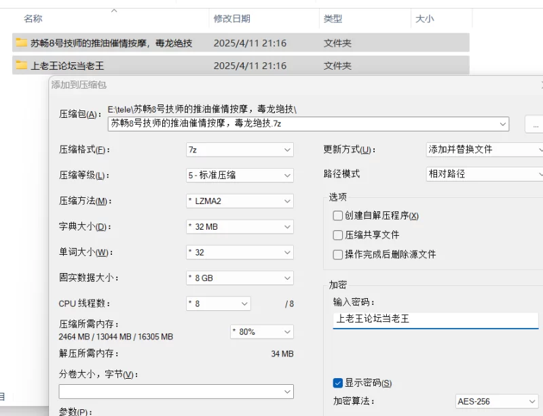
Task: Toggle the 压缩共享文件 checkbox
Action: tap(338, 235)
